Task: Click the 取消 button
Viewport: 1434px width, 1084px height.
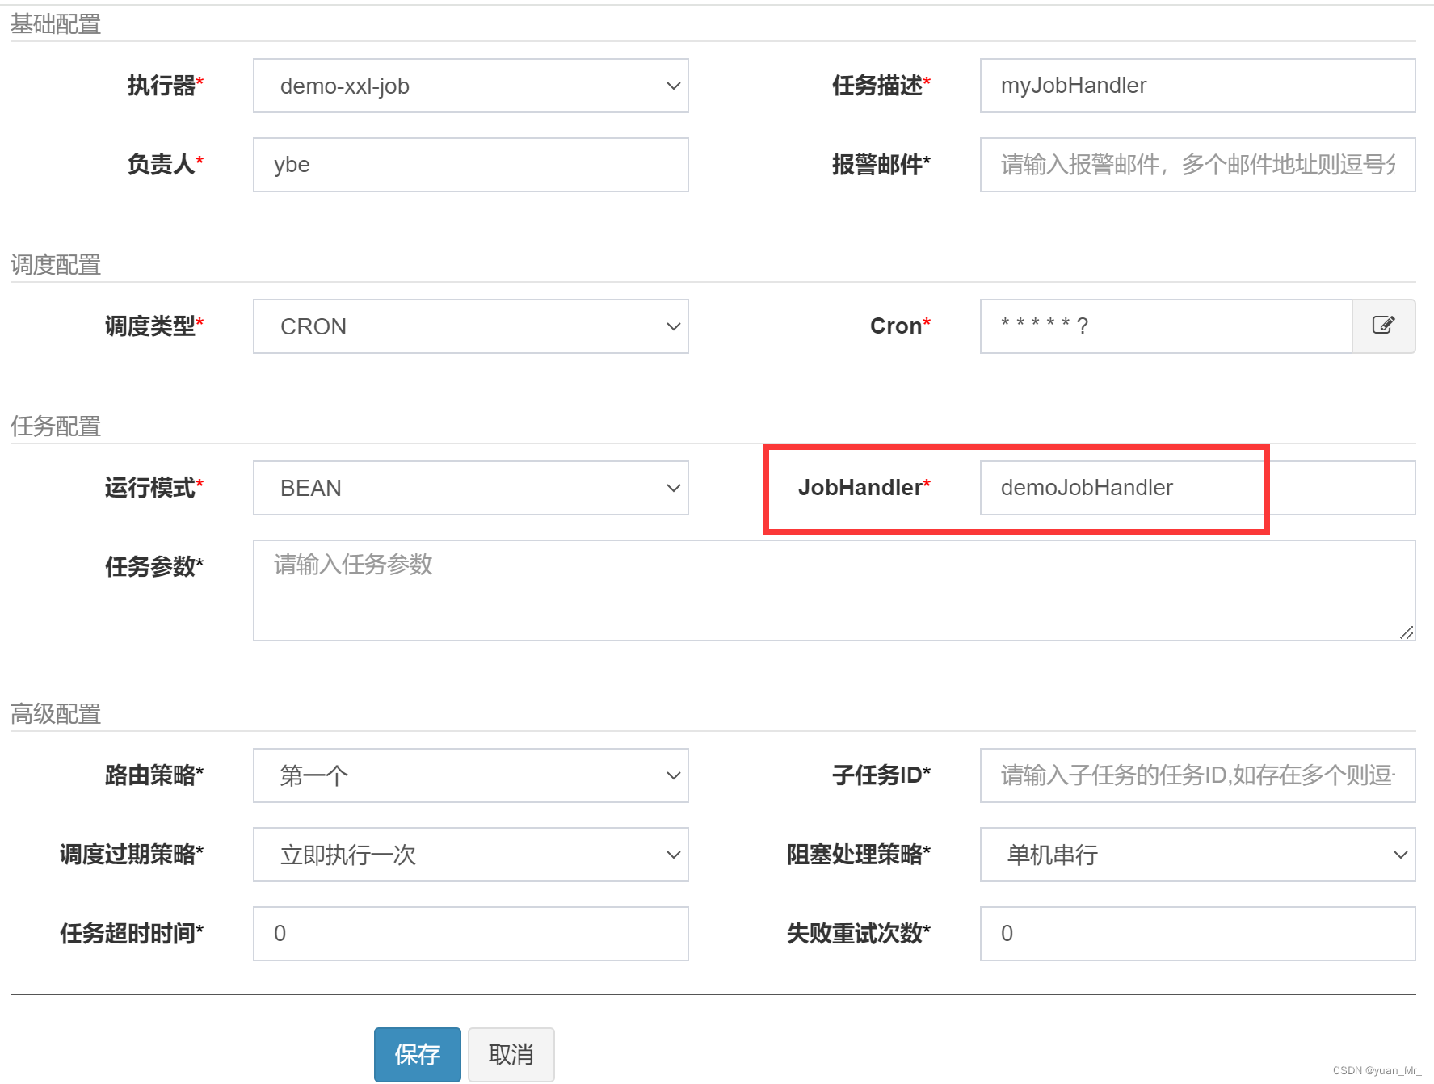Action: [511, 1054]
